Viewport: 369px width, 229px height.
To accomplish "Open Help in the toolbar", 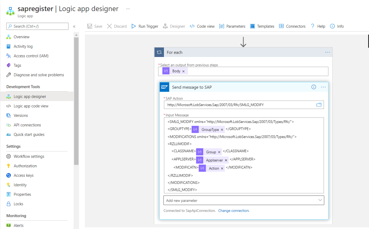I will (x=318, y=26).
